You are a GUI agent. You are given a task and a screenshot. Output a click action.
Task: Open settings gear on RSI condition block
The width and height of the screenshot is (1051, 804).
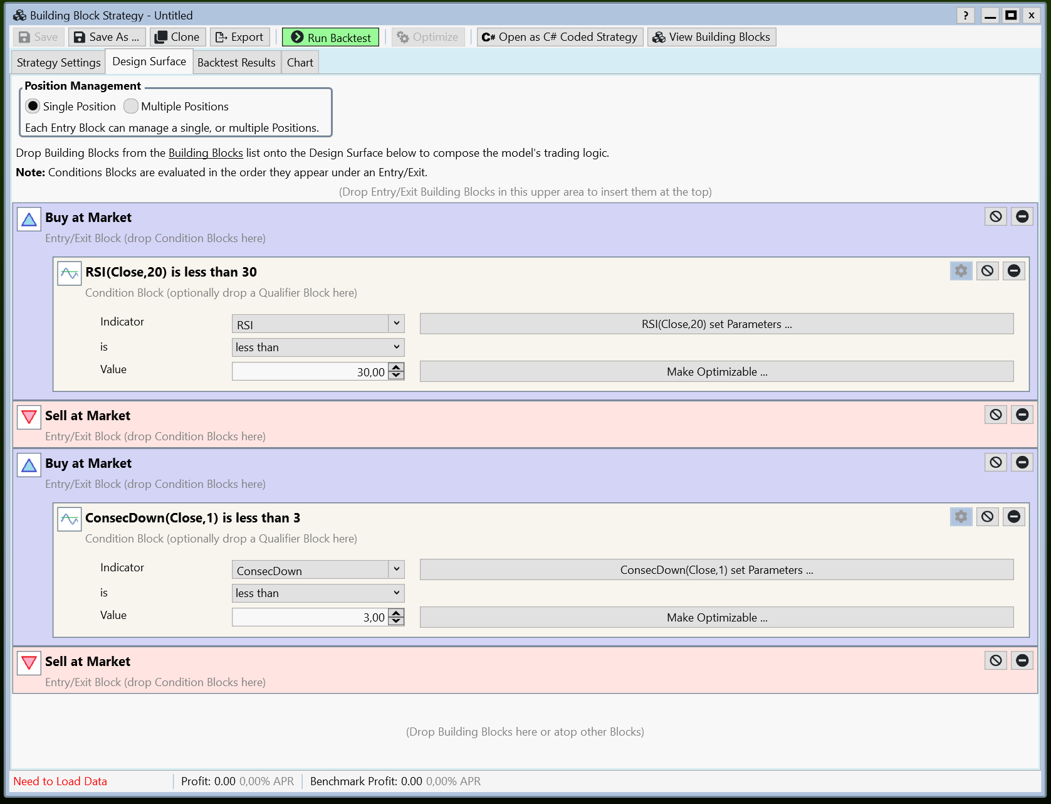tap(961, 271)
